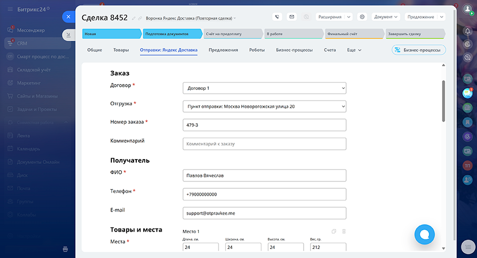Open funnel selector Воронка Яндекс Доставка
The width and height of the screenshot is (477, 258).
click(191, 18)
